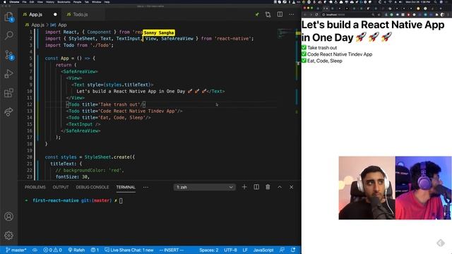Open the Accounts menu icon
Image resolution: width=452 pixels, height=254 pixels.
click(x=9, y=217)
